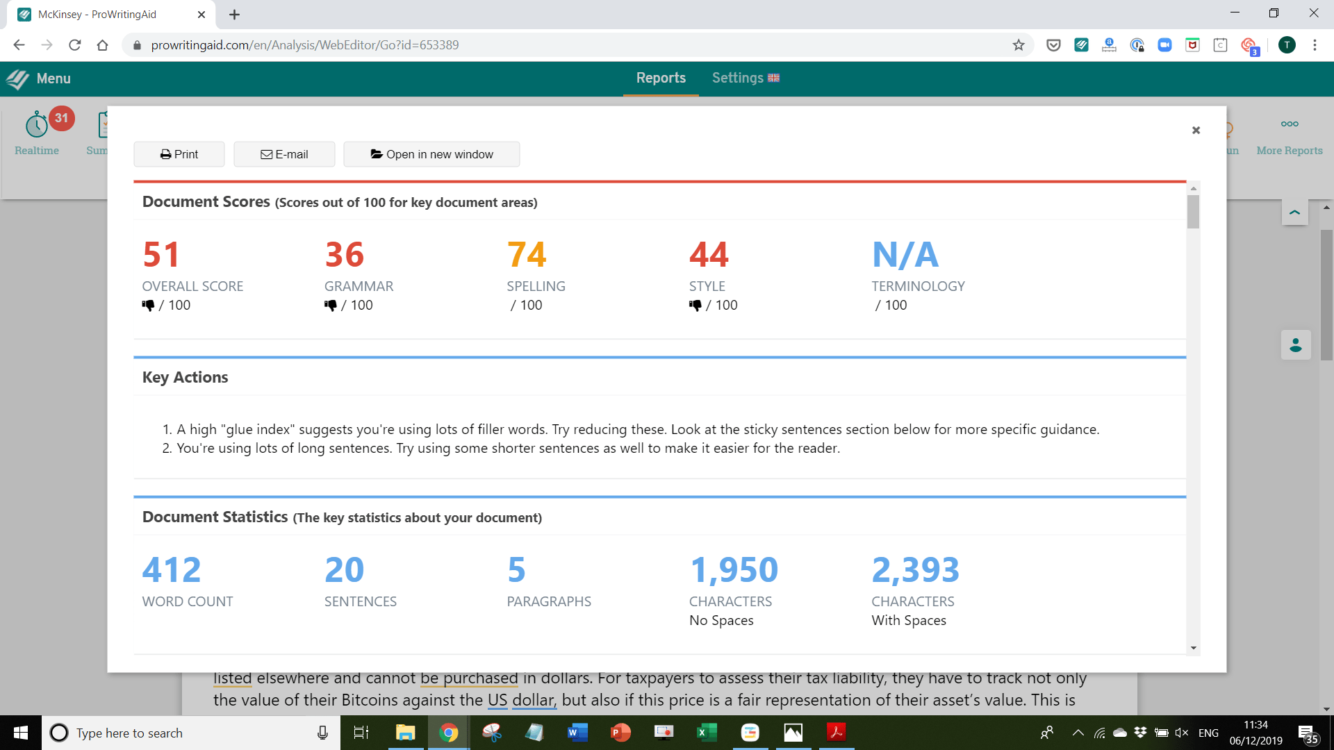Click the site security padlock indicator
The width and height of the screenshot is (1334, 750).
pos(137,44)
